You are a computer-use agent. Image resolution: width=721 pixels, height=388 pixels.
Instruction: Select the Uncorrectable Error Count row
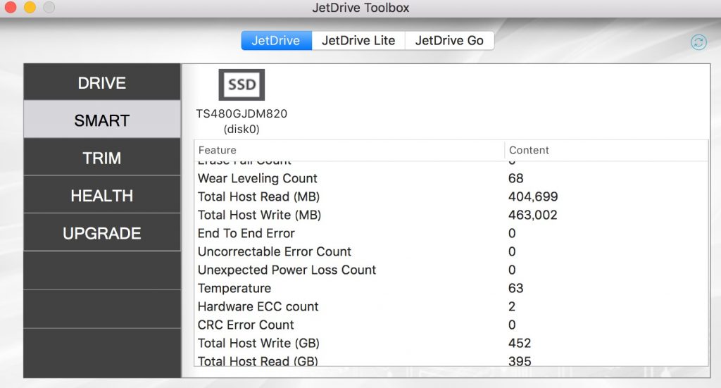click(x=451, y=252)
